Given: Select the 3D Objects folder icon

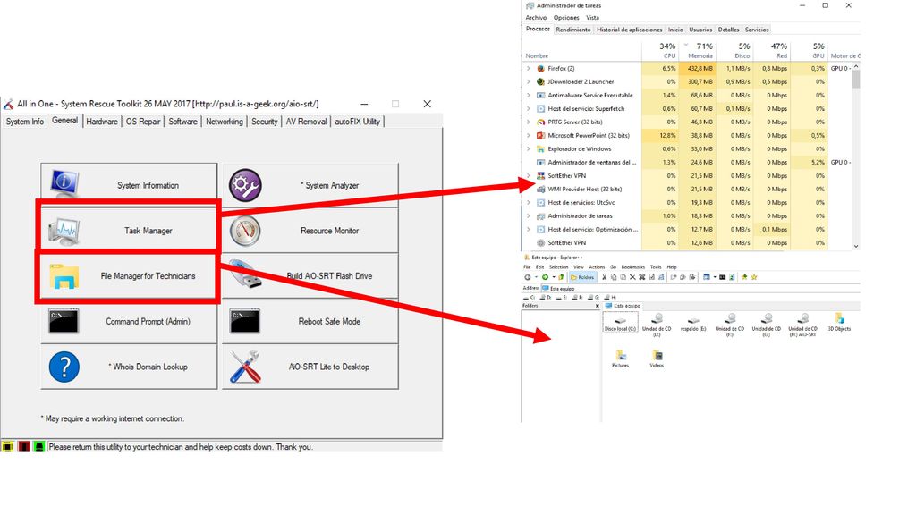Looking at the screenshot, I should tap(839, 322).
